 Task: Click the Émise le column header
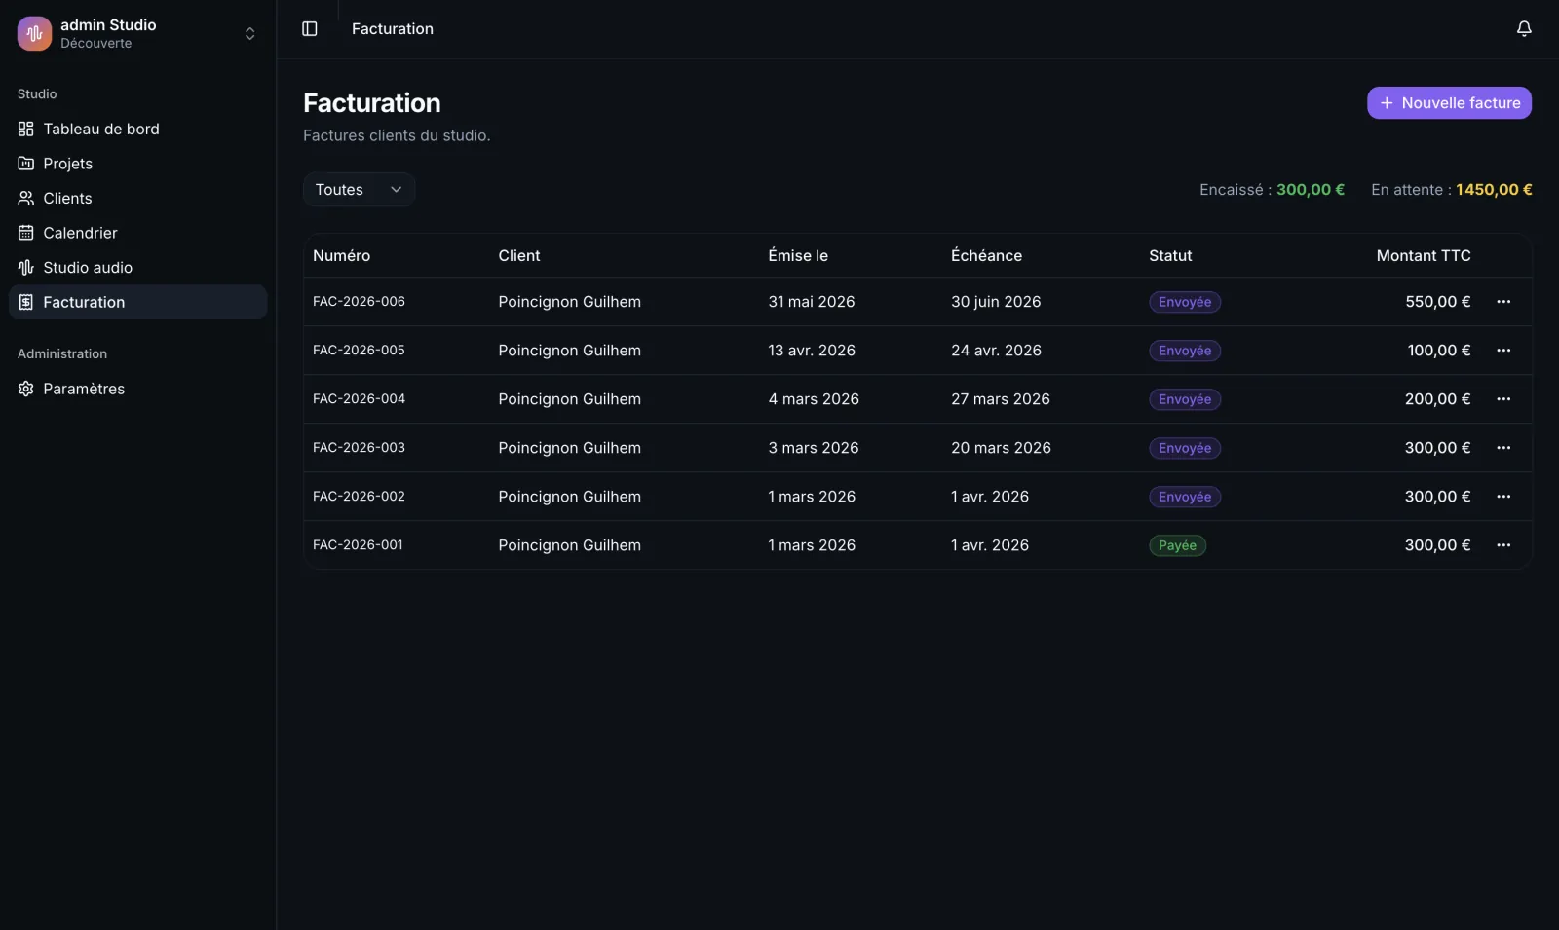798,255
